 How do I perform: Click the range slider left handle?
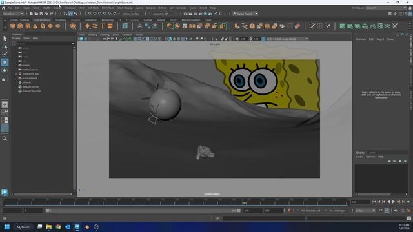47,211
